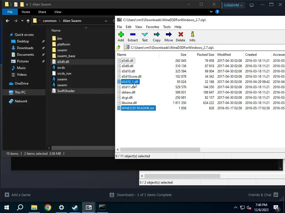Click the Friends & Chat icon in Steam
The image size is (285, 213).
tap(276, 195)
